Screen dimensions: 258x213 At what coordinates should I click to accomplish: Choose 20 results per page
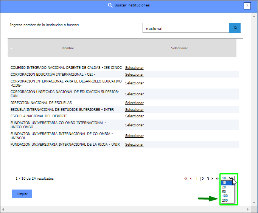pos(224,187)
